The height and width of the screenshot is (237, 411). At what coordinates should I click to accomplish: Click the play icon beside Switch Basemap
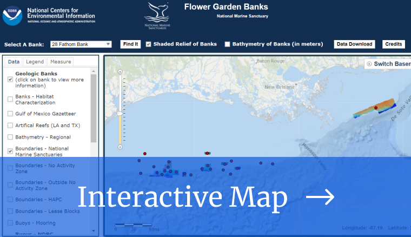tap(369, 64)
